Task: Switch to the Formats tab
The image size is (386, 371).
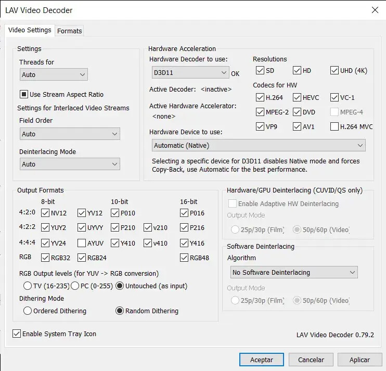Action: click(x=69, y=31)
